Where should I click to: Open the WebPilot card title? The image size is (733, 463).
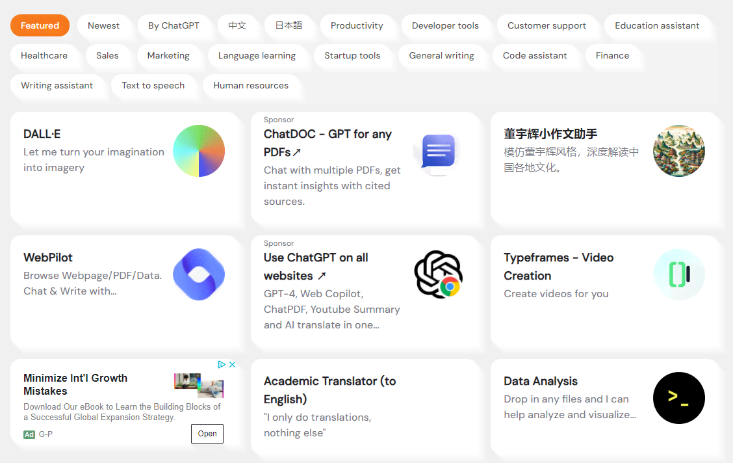click(47, 258)
